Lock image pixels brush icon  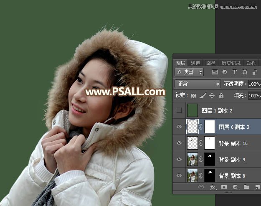pyautogui.click(x=203, y=96)
